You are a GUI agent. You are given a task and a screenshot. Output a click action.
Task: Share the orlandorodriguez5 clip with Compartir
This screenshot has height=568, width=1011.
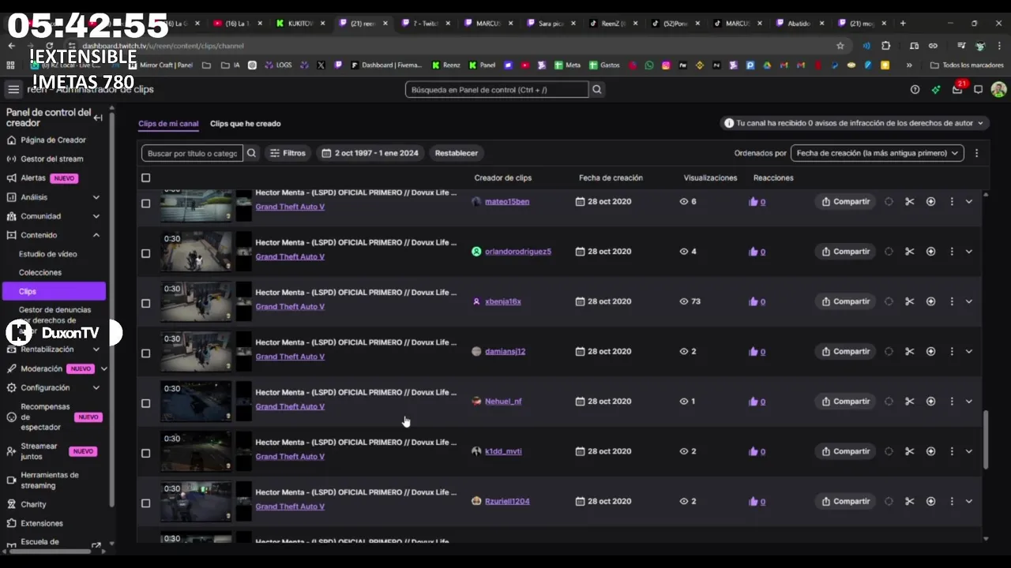(x=845, y=252)
